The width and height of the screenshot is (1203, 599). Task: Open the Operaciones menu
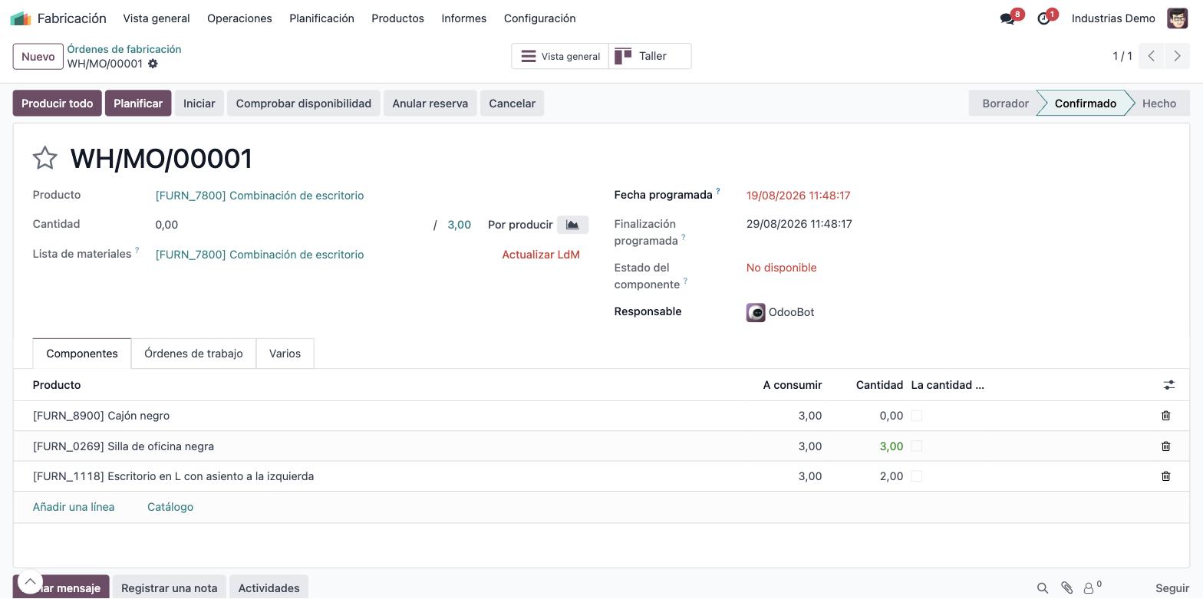pos(239,18)
